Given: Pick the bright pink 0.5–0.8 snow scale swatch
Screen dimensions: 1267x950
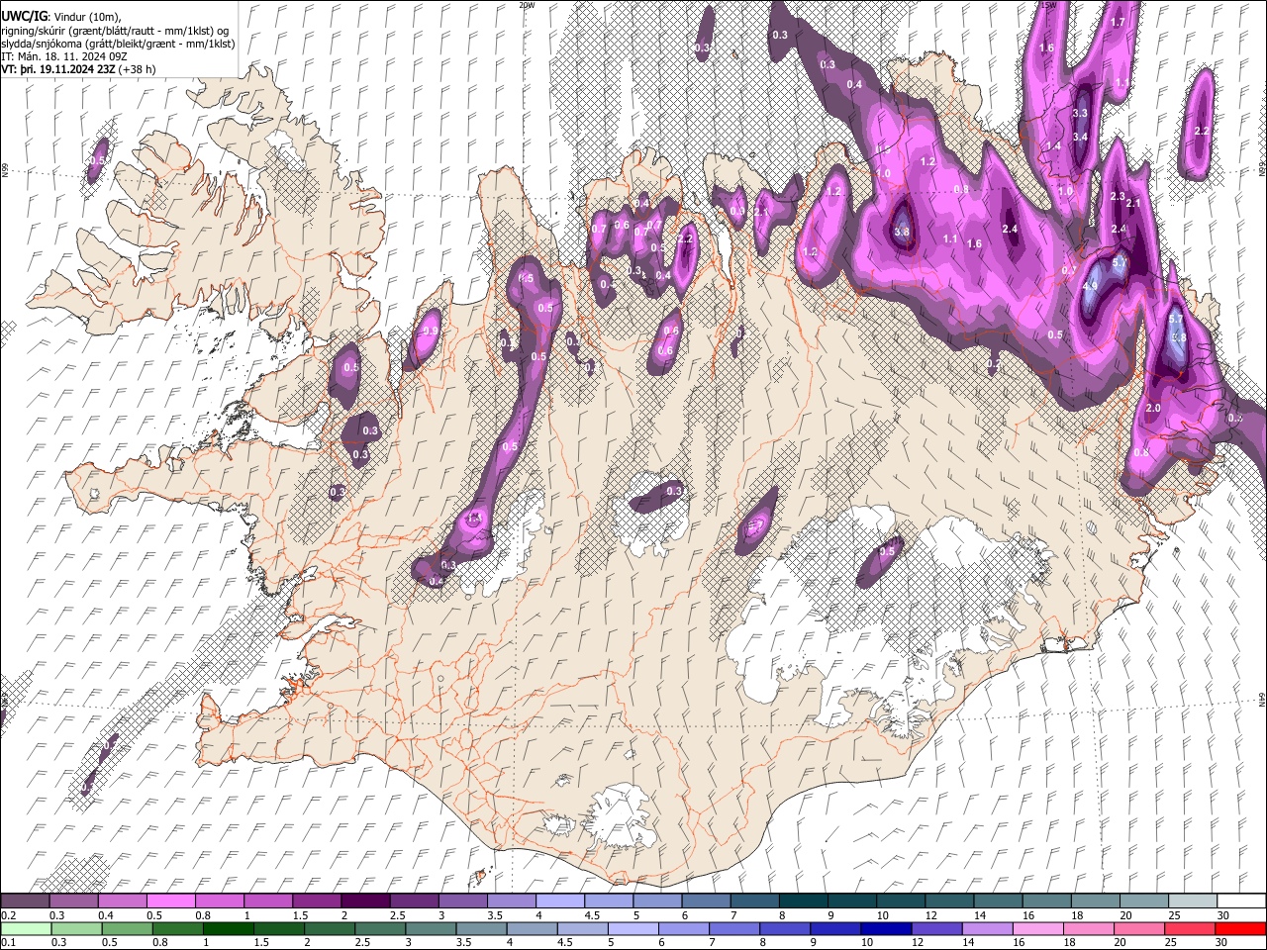Looking at the screenshot, I should [170, 901].
